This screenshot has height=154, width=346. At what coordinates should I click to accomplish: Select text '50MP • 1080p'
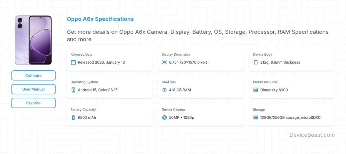coord(181,118)
